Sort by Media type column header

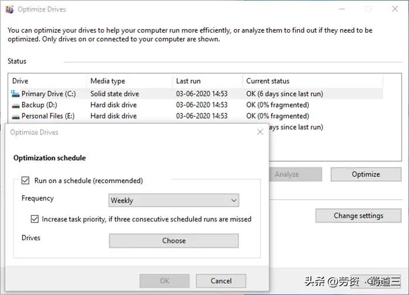click(129, 81)
